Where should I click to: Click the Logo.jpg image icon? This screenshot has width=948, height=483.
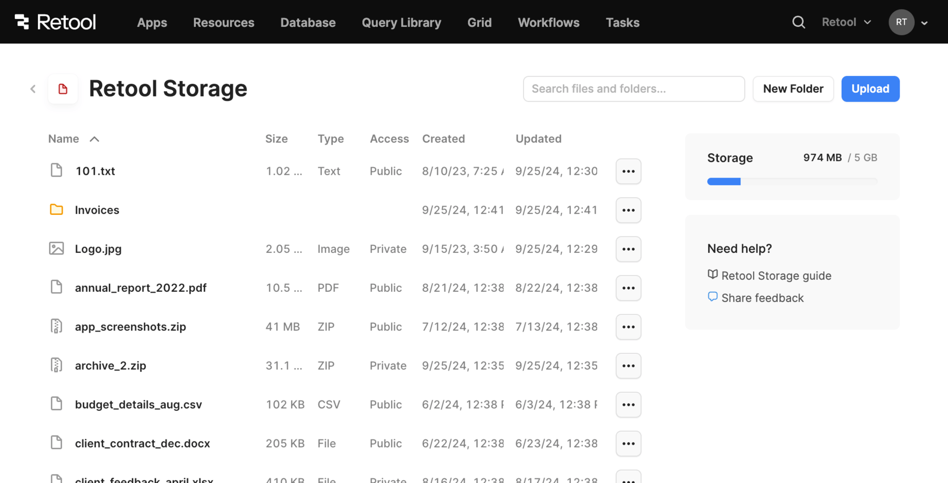56,248
